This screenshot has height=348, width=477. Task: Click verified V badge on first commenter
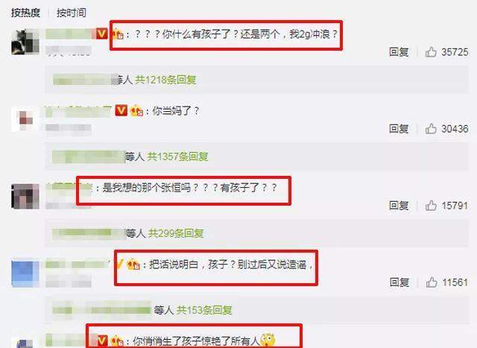tap(102, 34)
